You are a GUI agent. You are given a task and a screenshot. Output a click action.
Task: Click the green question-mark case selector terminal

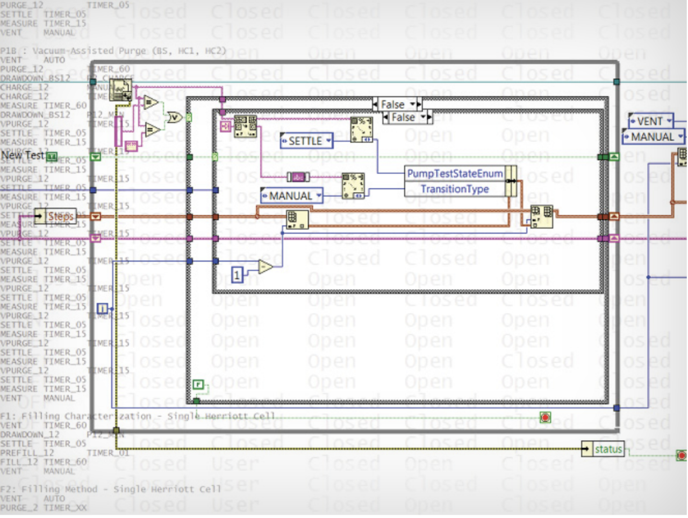(x=189, y=117)
